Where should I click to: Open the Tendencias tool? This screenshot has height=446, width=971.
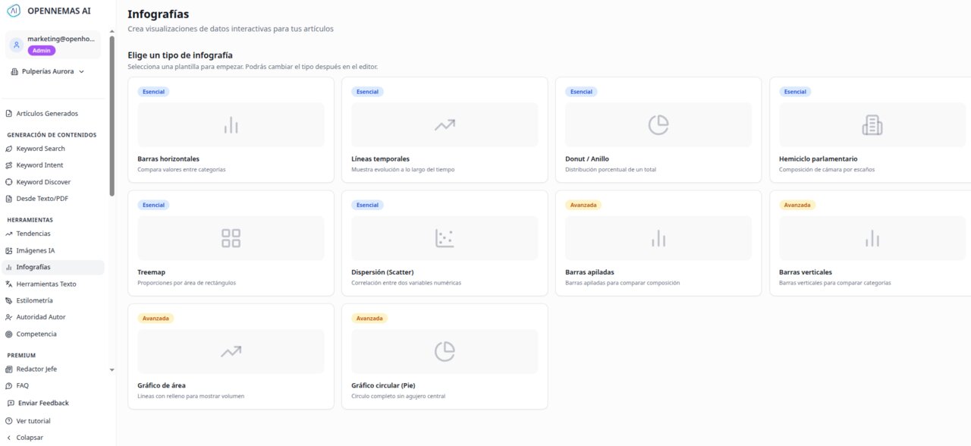(x=33, y=234)
